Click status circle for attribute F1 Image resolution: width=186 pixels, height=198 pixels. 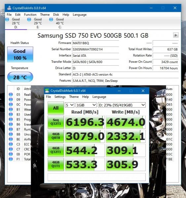pos(11,159)
